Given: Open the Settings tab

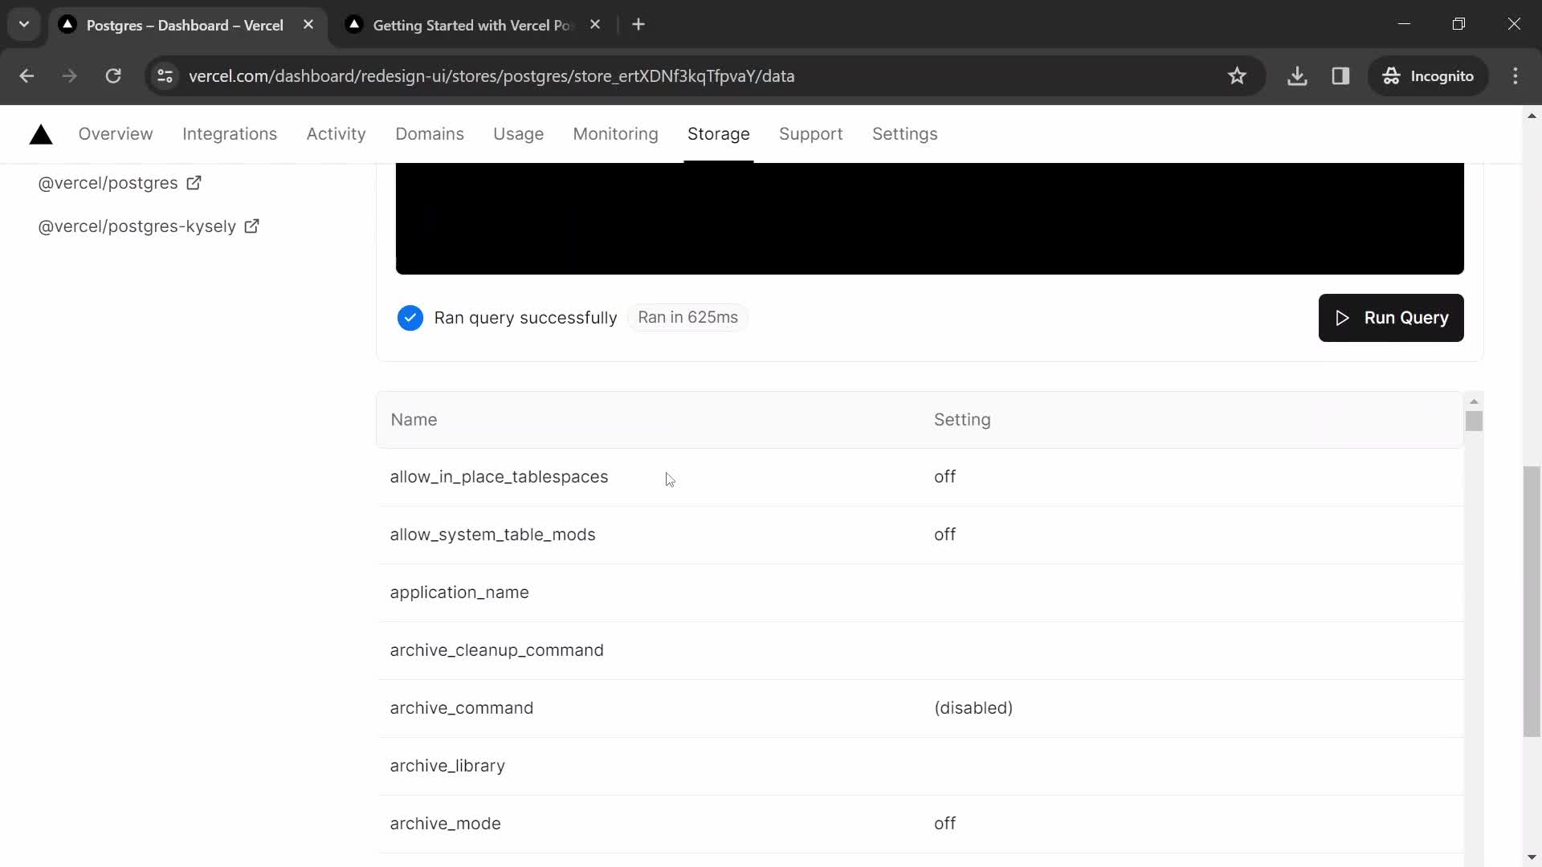Looking at the screenshot, I should click(905, 134).
